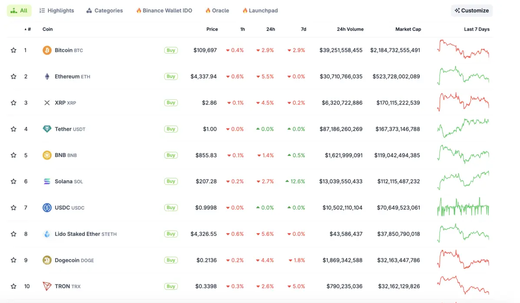Star Bitcoin to add to favorites
Screen dimensions: 520x303
[x=13, y=50]
